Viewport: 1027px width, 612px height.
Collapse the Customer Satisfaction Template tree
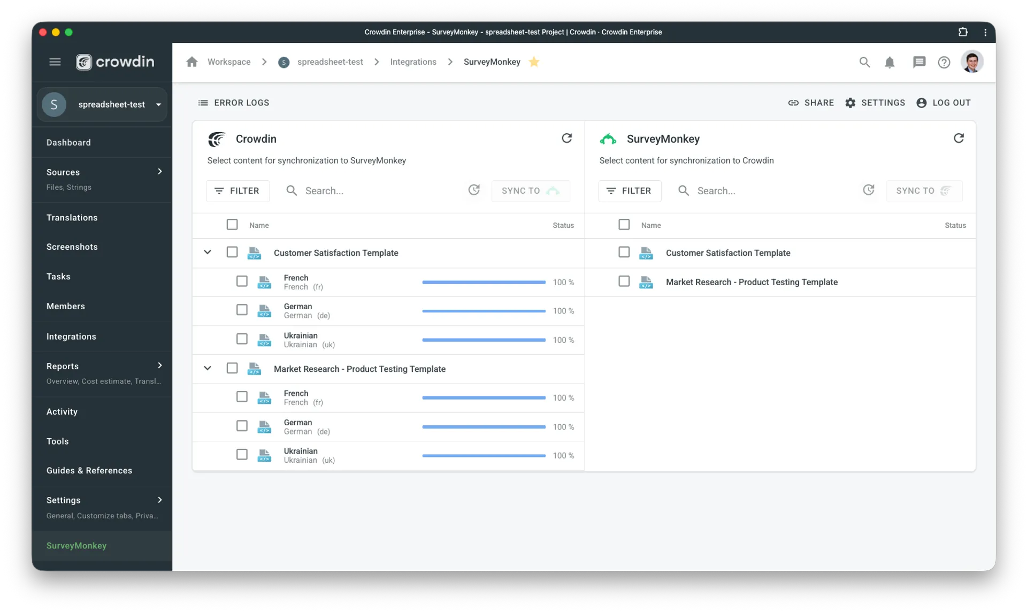click(x=208, y=252)
